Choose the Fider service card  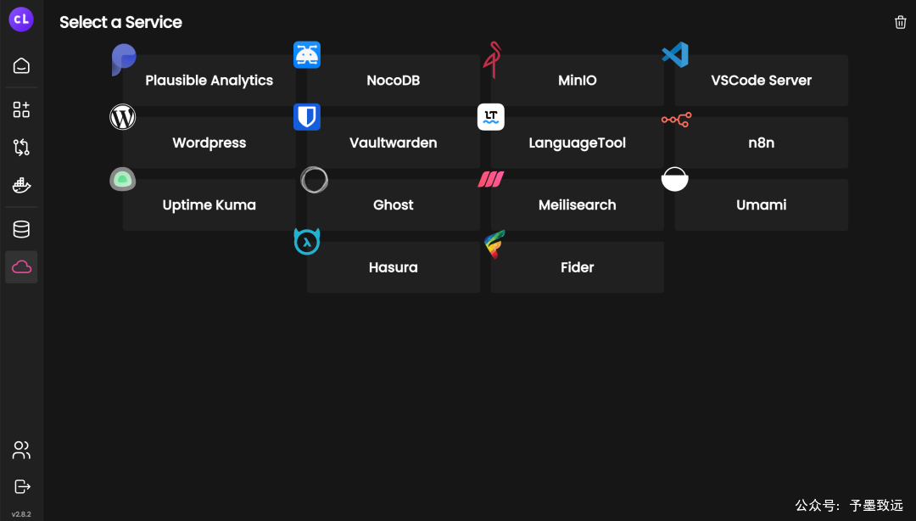click(x=578, y=267)
